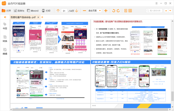The height and width of the screenshot is (111, 174).
Task: Click the 金舟PDF阅读器 app logo
Action: click(x=4, y=3)
